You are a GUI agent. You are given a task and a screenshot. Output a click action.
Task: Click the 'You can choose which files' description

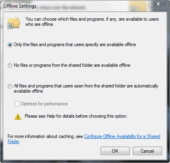pos(92,21)
